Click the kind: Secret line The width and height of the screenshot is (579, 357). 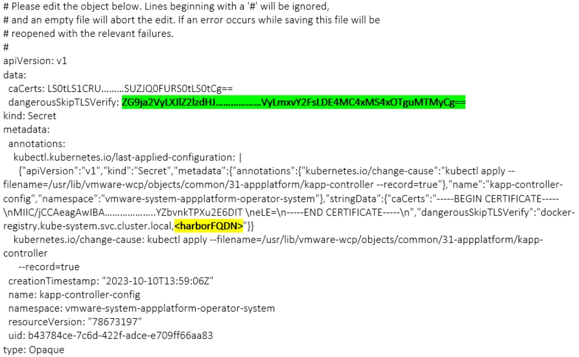pos(29,116)
